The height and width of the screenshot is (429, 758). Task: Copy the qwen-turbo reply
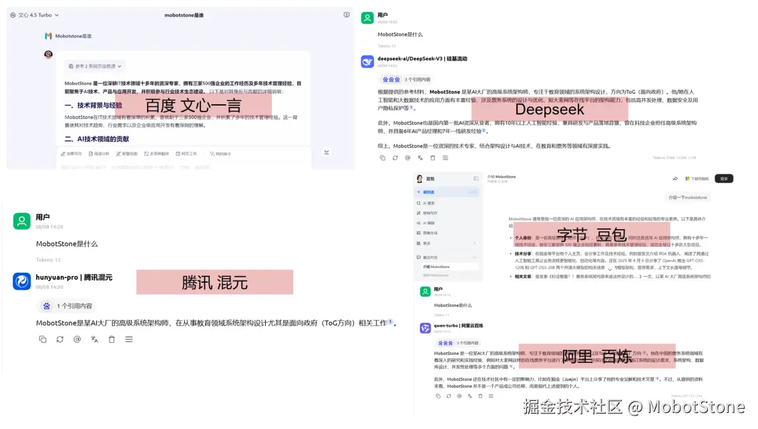438,396
